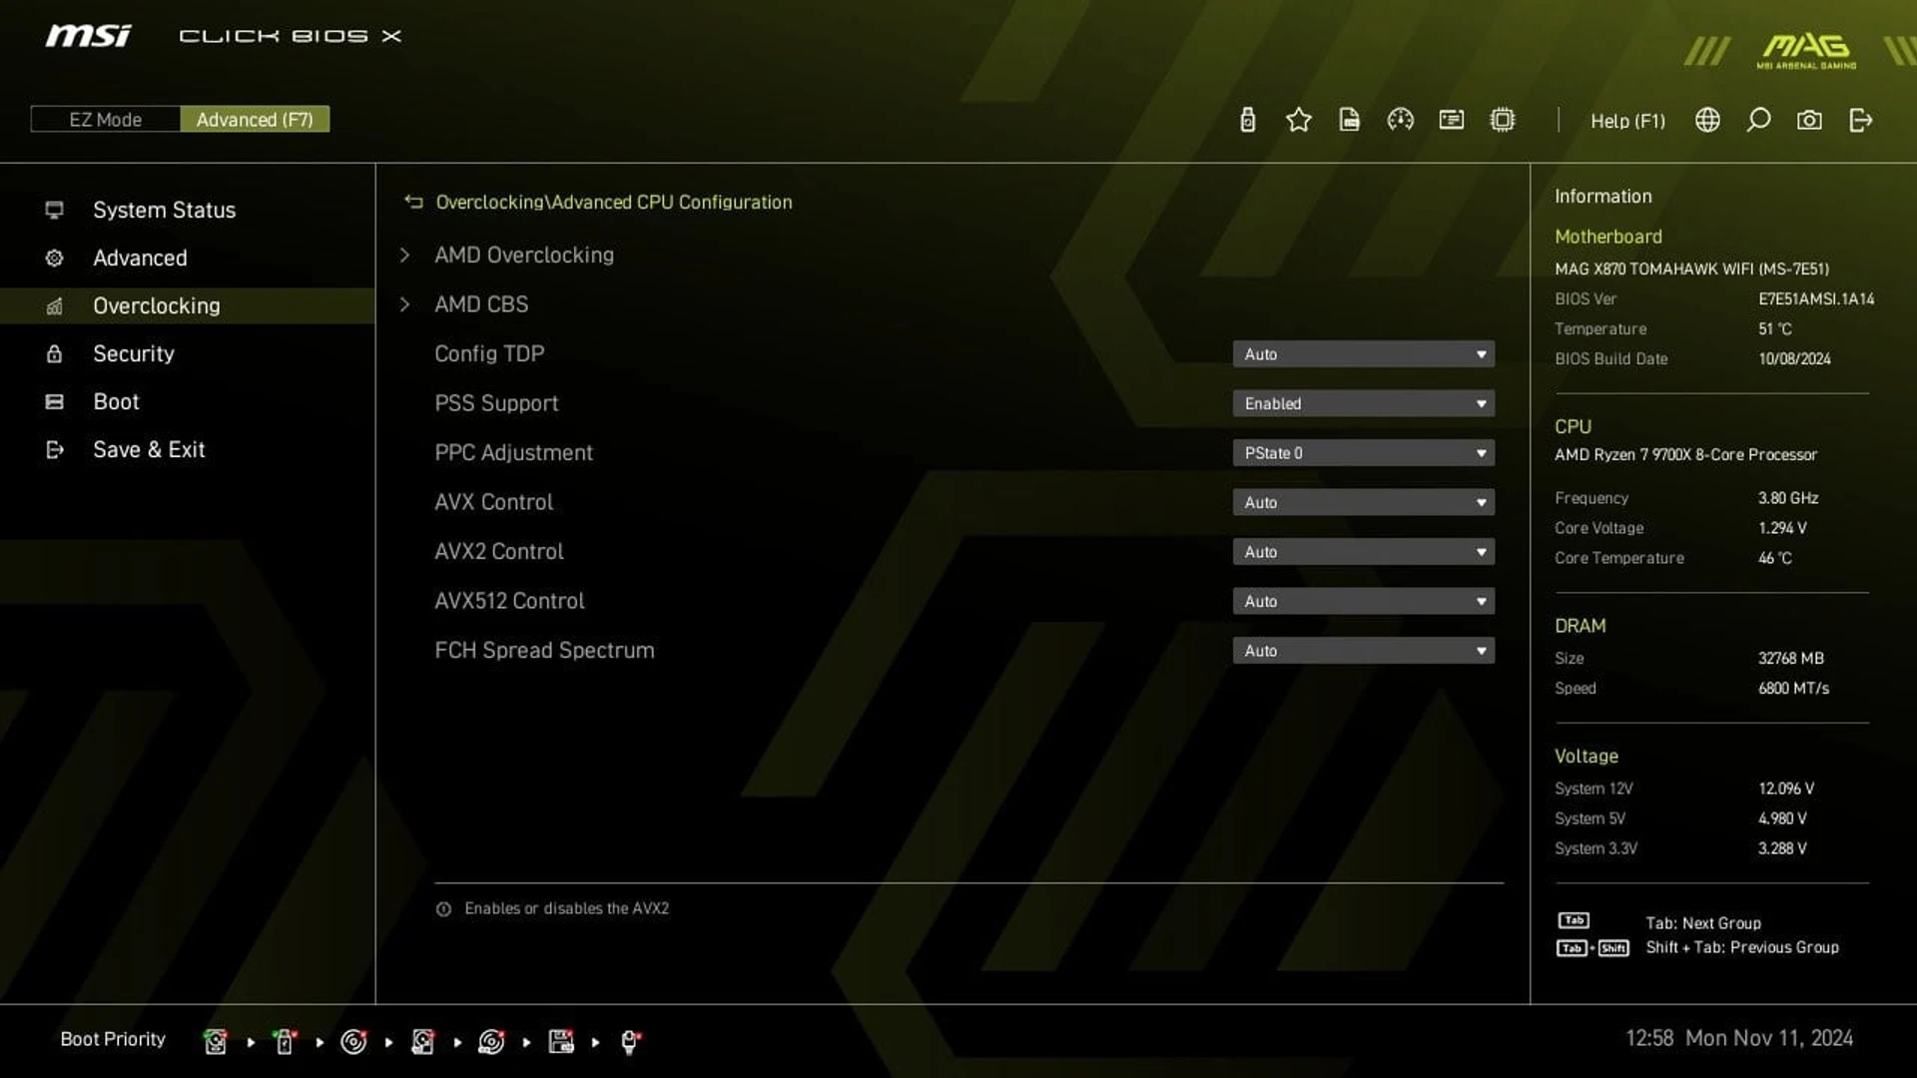Click the back arrow beside breadcrumb path
The width and height of the screenshot is (1917, 1078).
pos(413,202)
